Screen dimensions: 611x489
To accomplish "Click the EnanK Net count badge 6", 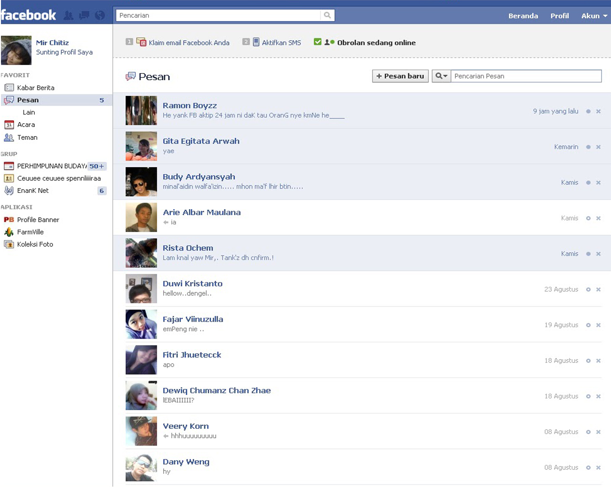I will coord(102,191).
